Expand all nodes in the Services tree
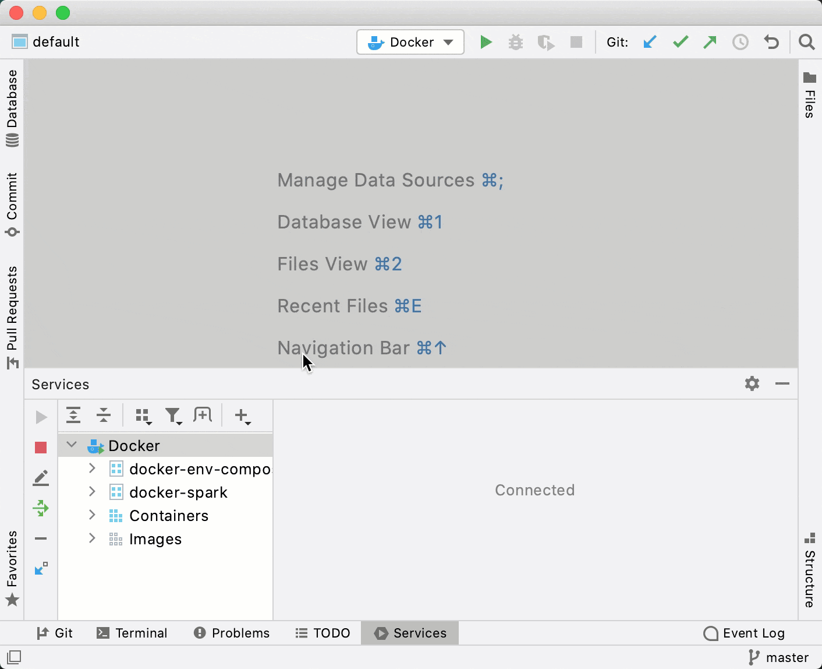The height and width of the screenshot is (669, 822). pyautogui.click(x=73, y=416)
